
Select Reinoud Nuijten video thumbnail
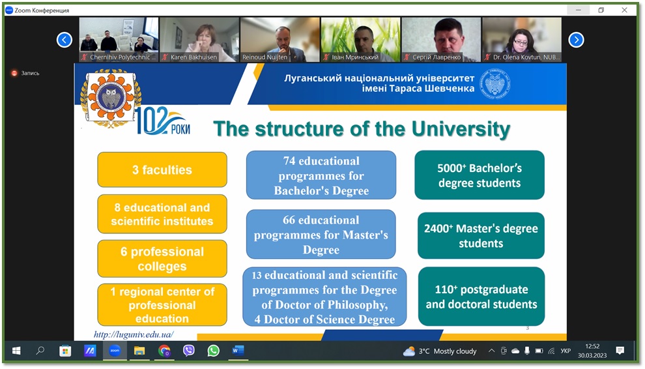(279, 40)
